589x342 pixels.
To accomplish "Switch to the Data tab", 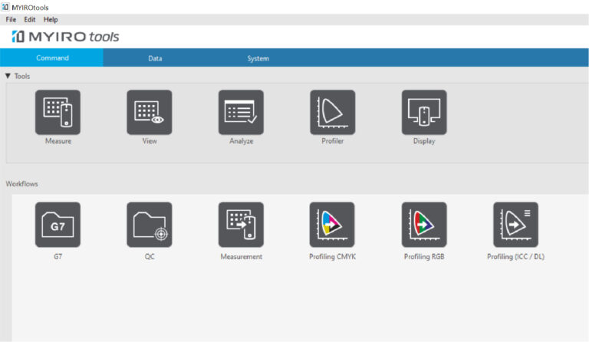I will 155,58.
